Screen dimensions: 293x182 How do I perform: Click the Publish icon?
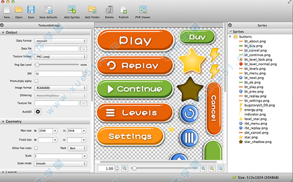[124, 10]
